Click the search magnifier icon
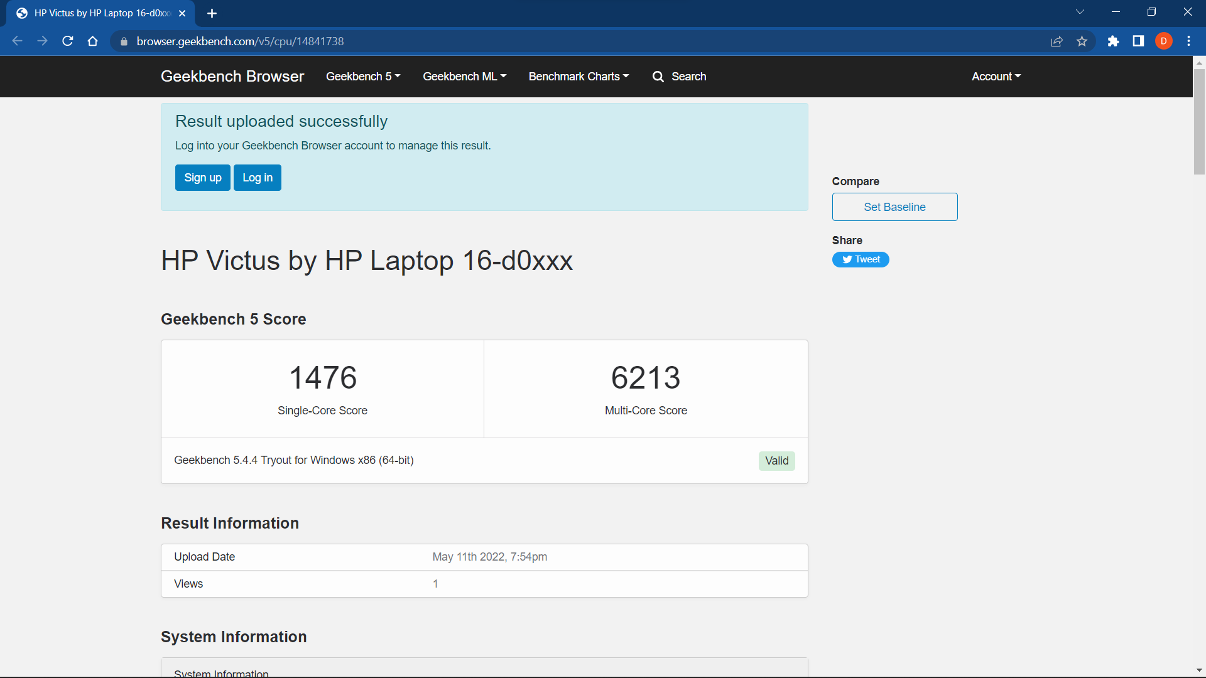 tap(658, 77)
